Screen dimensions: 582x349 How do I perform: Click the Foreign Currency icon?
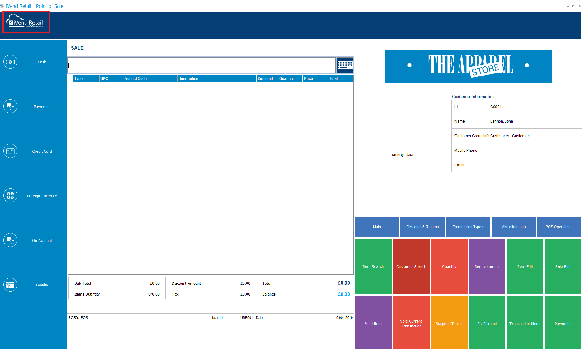pos(10,196)
